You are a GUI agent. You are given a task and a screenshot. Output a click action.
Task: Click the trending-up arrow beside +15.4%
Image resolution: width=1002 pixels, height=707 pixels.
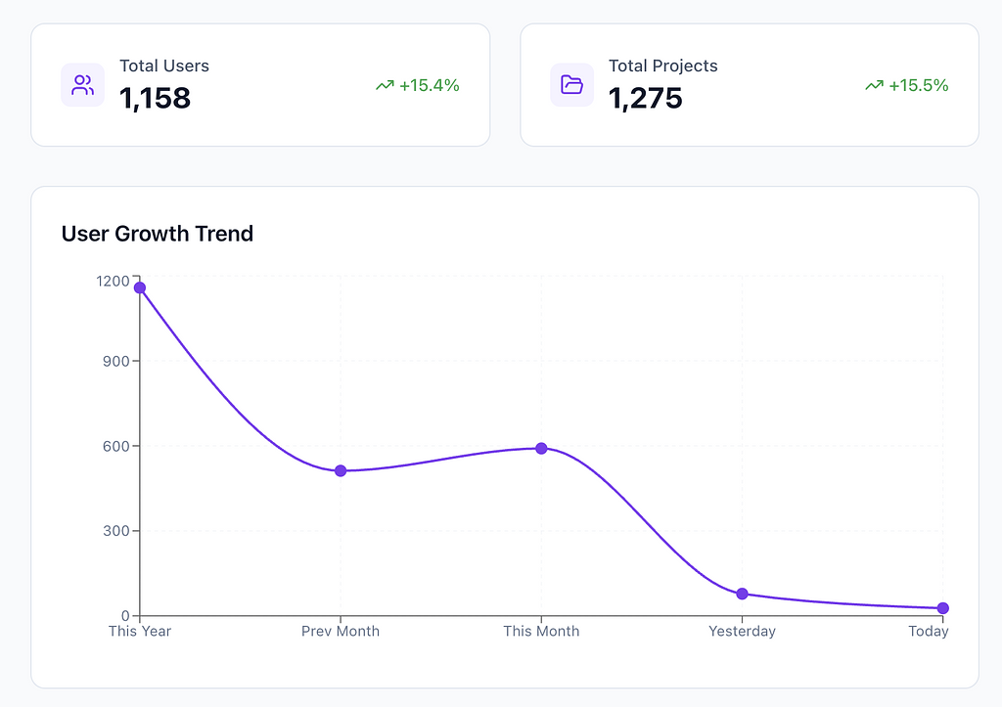[x=385, y=86]
